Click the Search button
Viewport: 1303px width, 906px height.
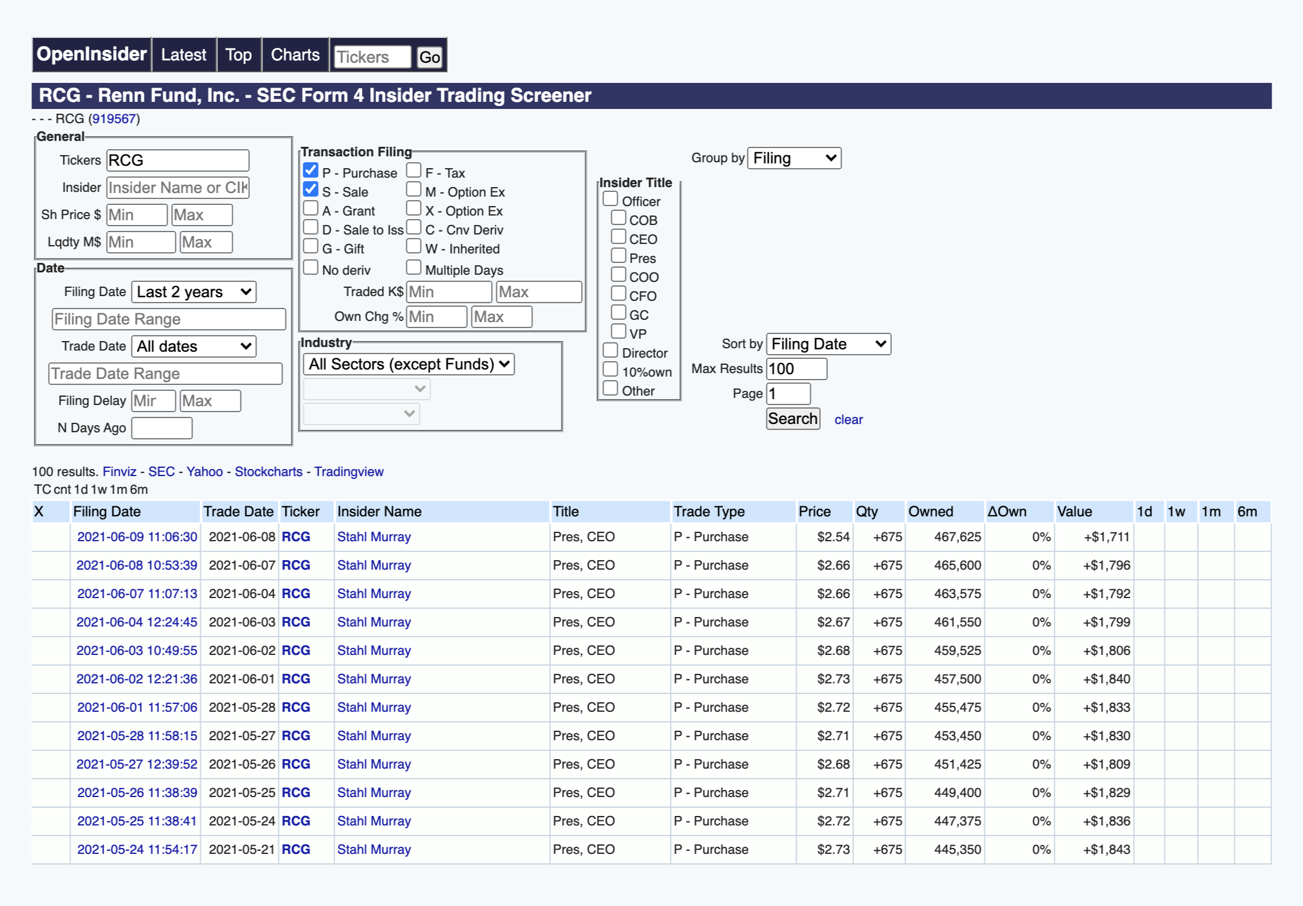tap(793, 419)
